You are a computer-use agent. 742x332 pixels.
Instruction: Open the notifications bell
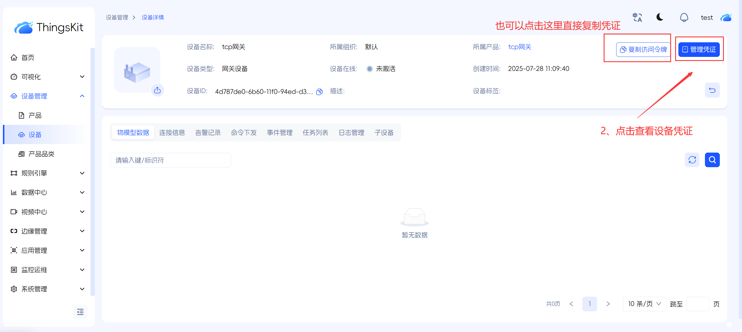684,18
